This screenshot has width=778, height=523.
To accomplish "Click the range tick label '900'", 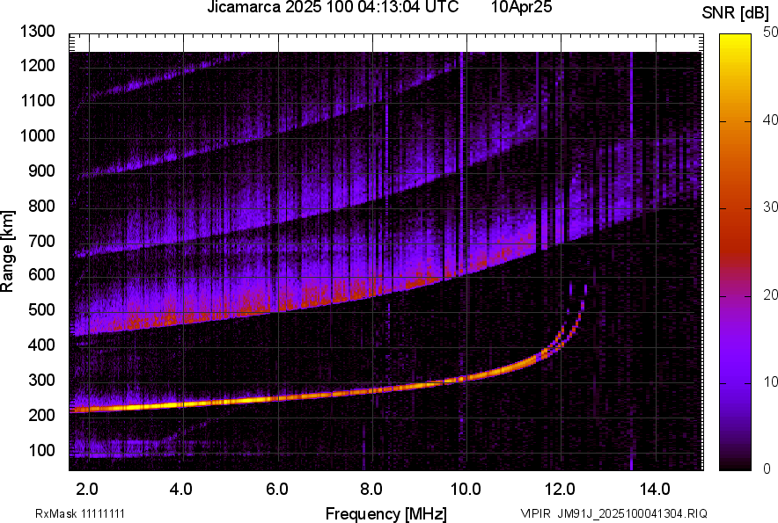I will pyautogui.click(x=41, y=171).
